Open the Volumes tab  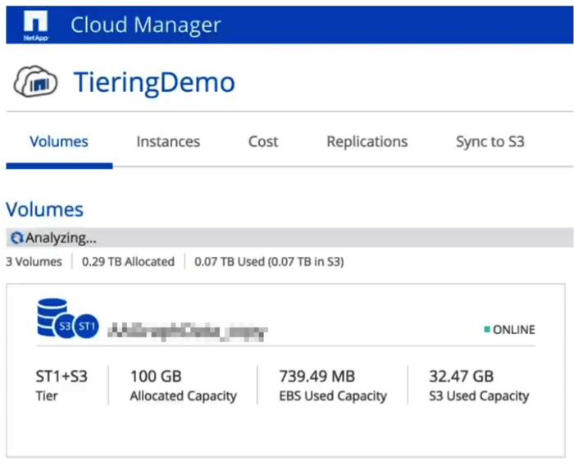(59, 142)
